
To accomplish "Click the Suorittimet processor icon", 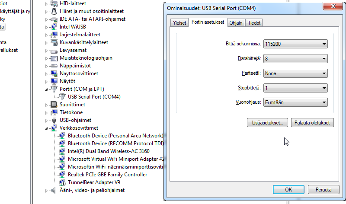I will click(54, 105).
